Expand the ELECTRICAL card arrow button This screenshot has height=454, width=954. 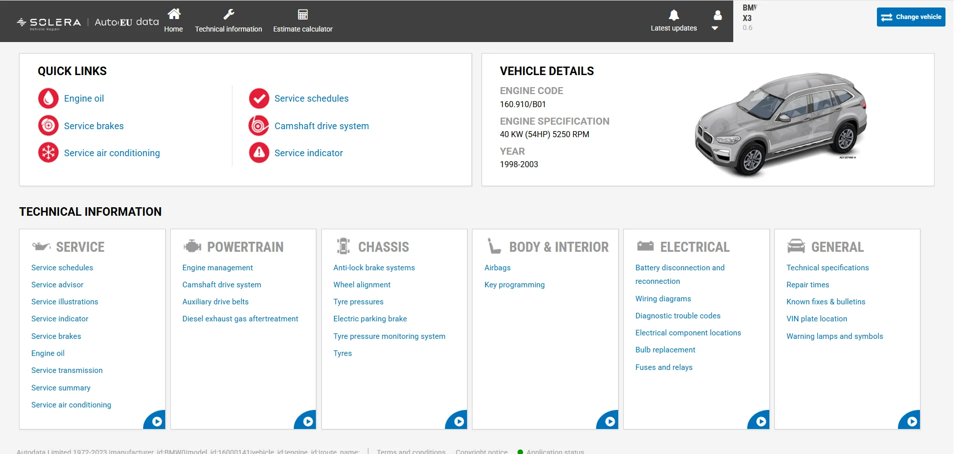(x=759, y=420)
